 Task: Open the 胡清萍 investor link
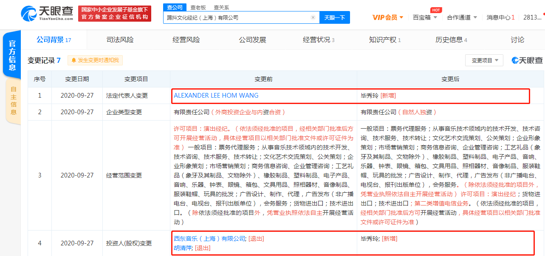click(183, 248)
